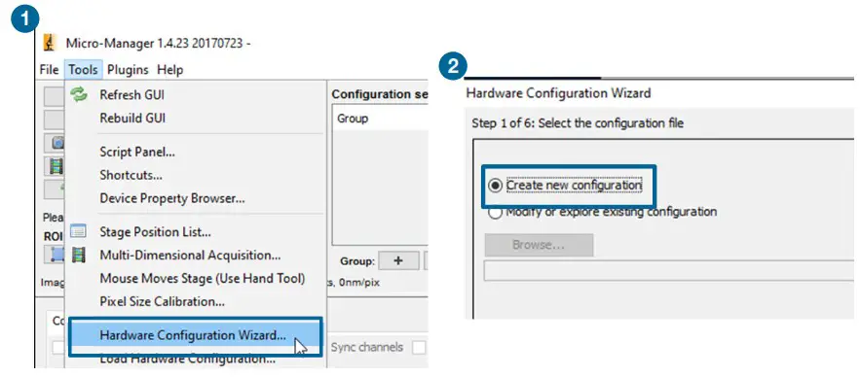The height and width of the screenshot is (377, 860).
Task: Open Device Property Browser...
Action: coord(172,198)
